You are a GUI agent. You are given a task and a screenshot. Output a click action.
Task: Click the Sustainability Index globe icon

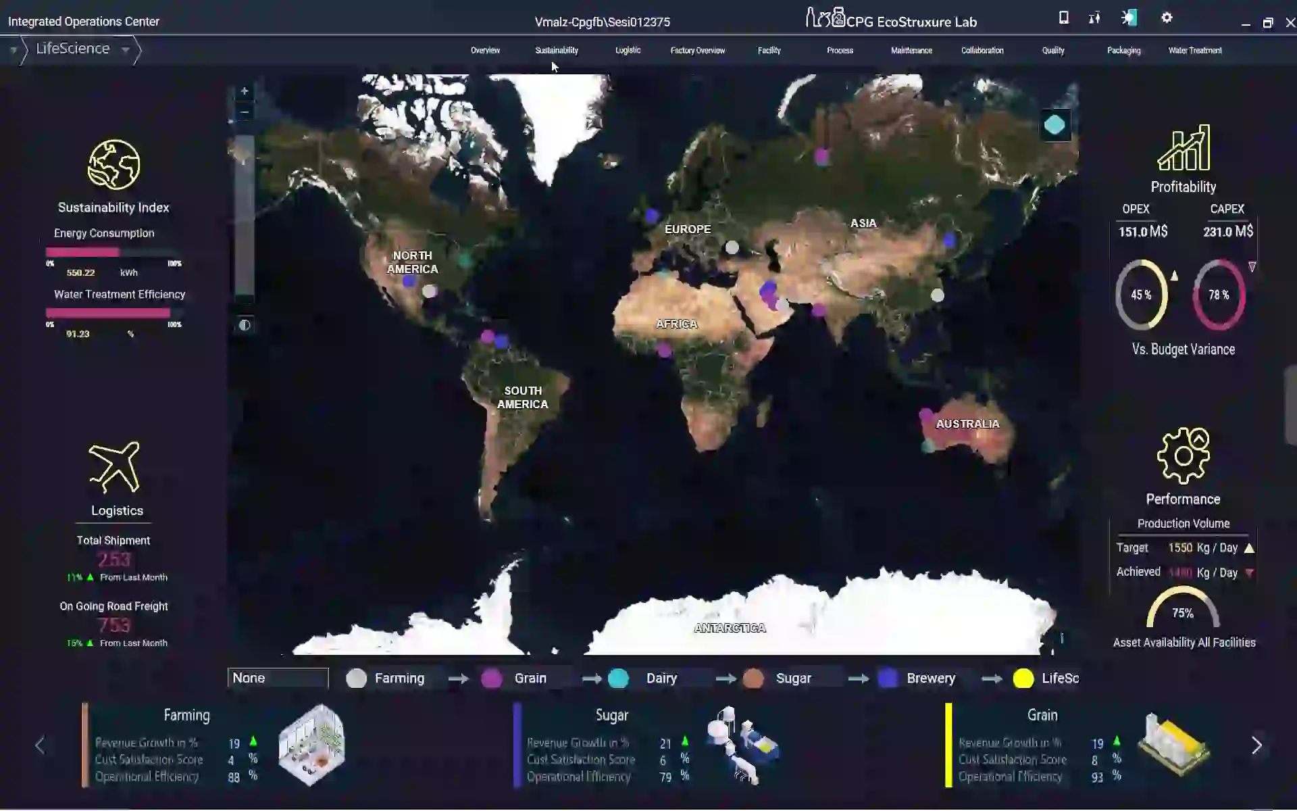pos(114,164)
